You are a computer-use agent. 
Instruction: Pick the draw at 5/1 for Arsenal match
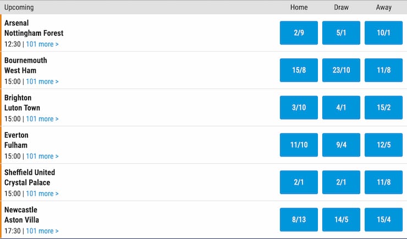341,33
